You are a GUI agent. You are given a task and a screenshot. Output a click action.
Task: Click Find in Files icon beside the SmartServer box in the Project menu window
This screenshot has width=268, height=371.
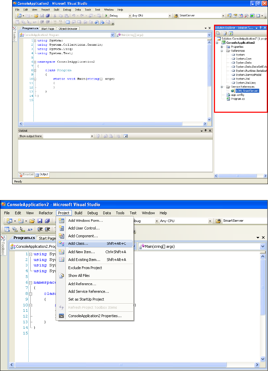218,221
